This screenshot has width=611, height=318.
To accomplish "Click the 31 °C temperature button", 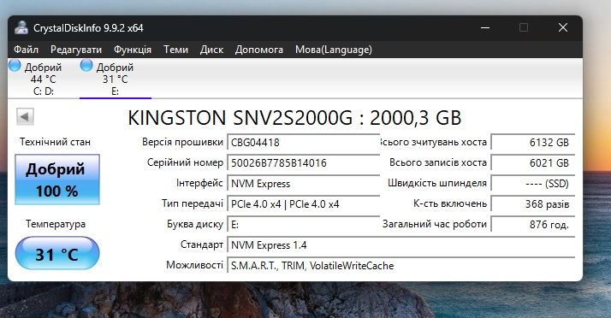I will [57, 253].
